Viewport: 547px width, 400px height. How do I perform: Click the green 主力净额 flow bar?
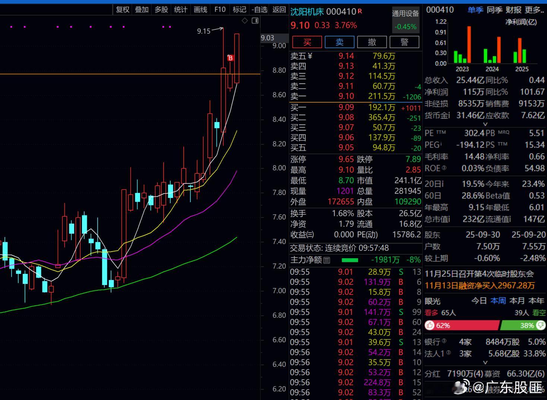point(350,260)
